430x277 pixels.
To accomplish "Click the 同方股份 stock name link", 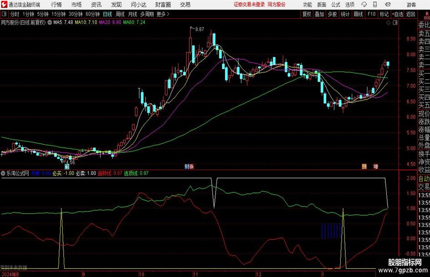I will 277,5.
